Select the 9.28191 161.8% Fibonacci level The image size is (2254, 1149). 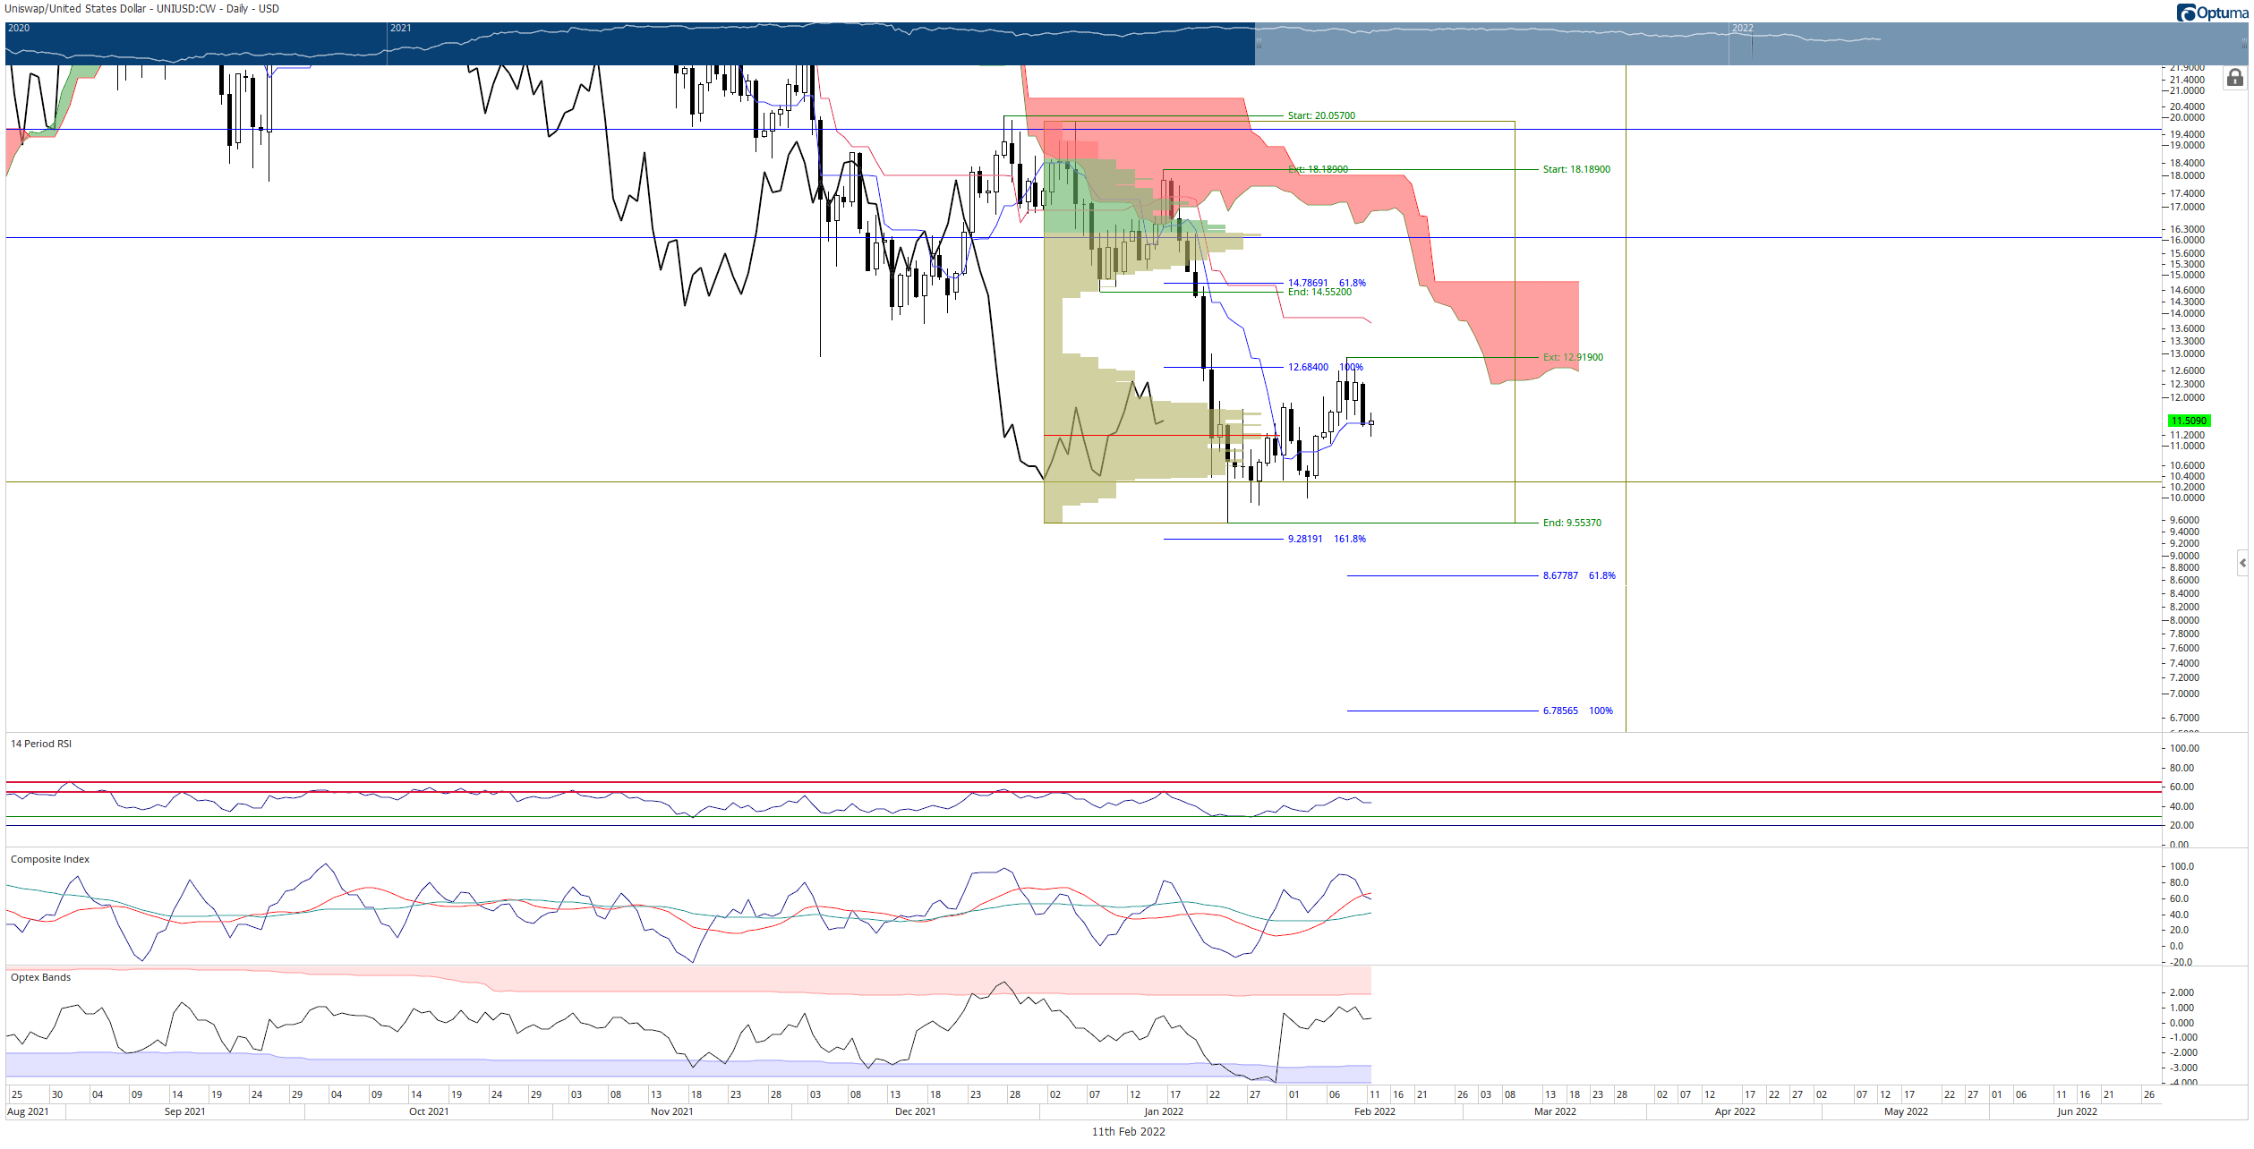pyautogui.click(x=1327, y=539)
